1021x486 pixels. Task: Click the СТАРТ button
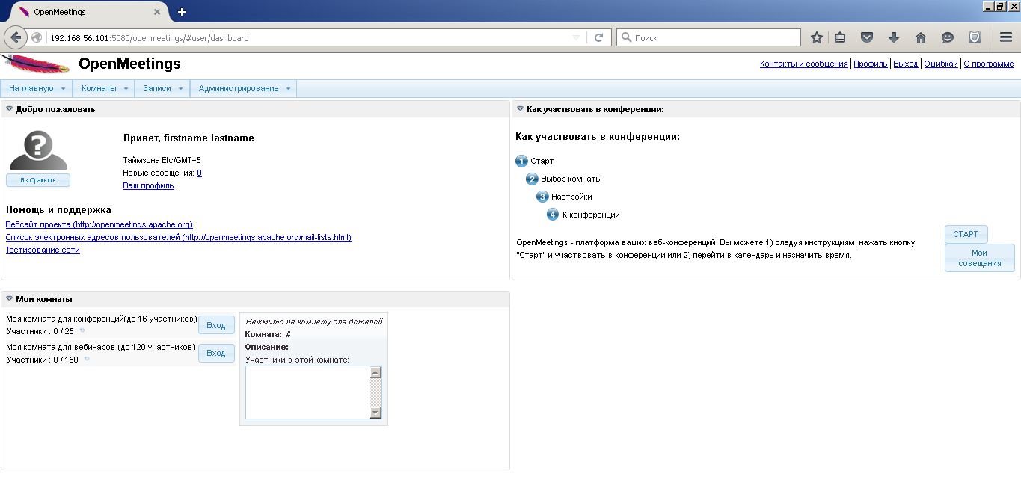pos(966,234)
